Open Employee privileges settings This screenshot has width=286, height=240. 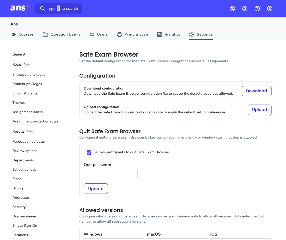29,74
